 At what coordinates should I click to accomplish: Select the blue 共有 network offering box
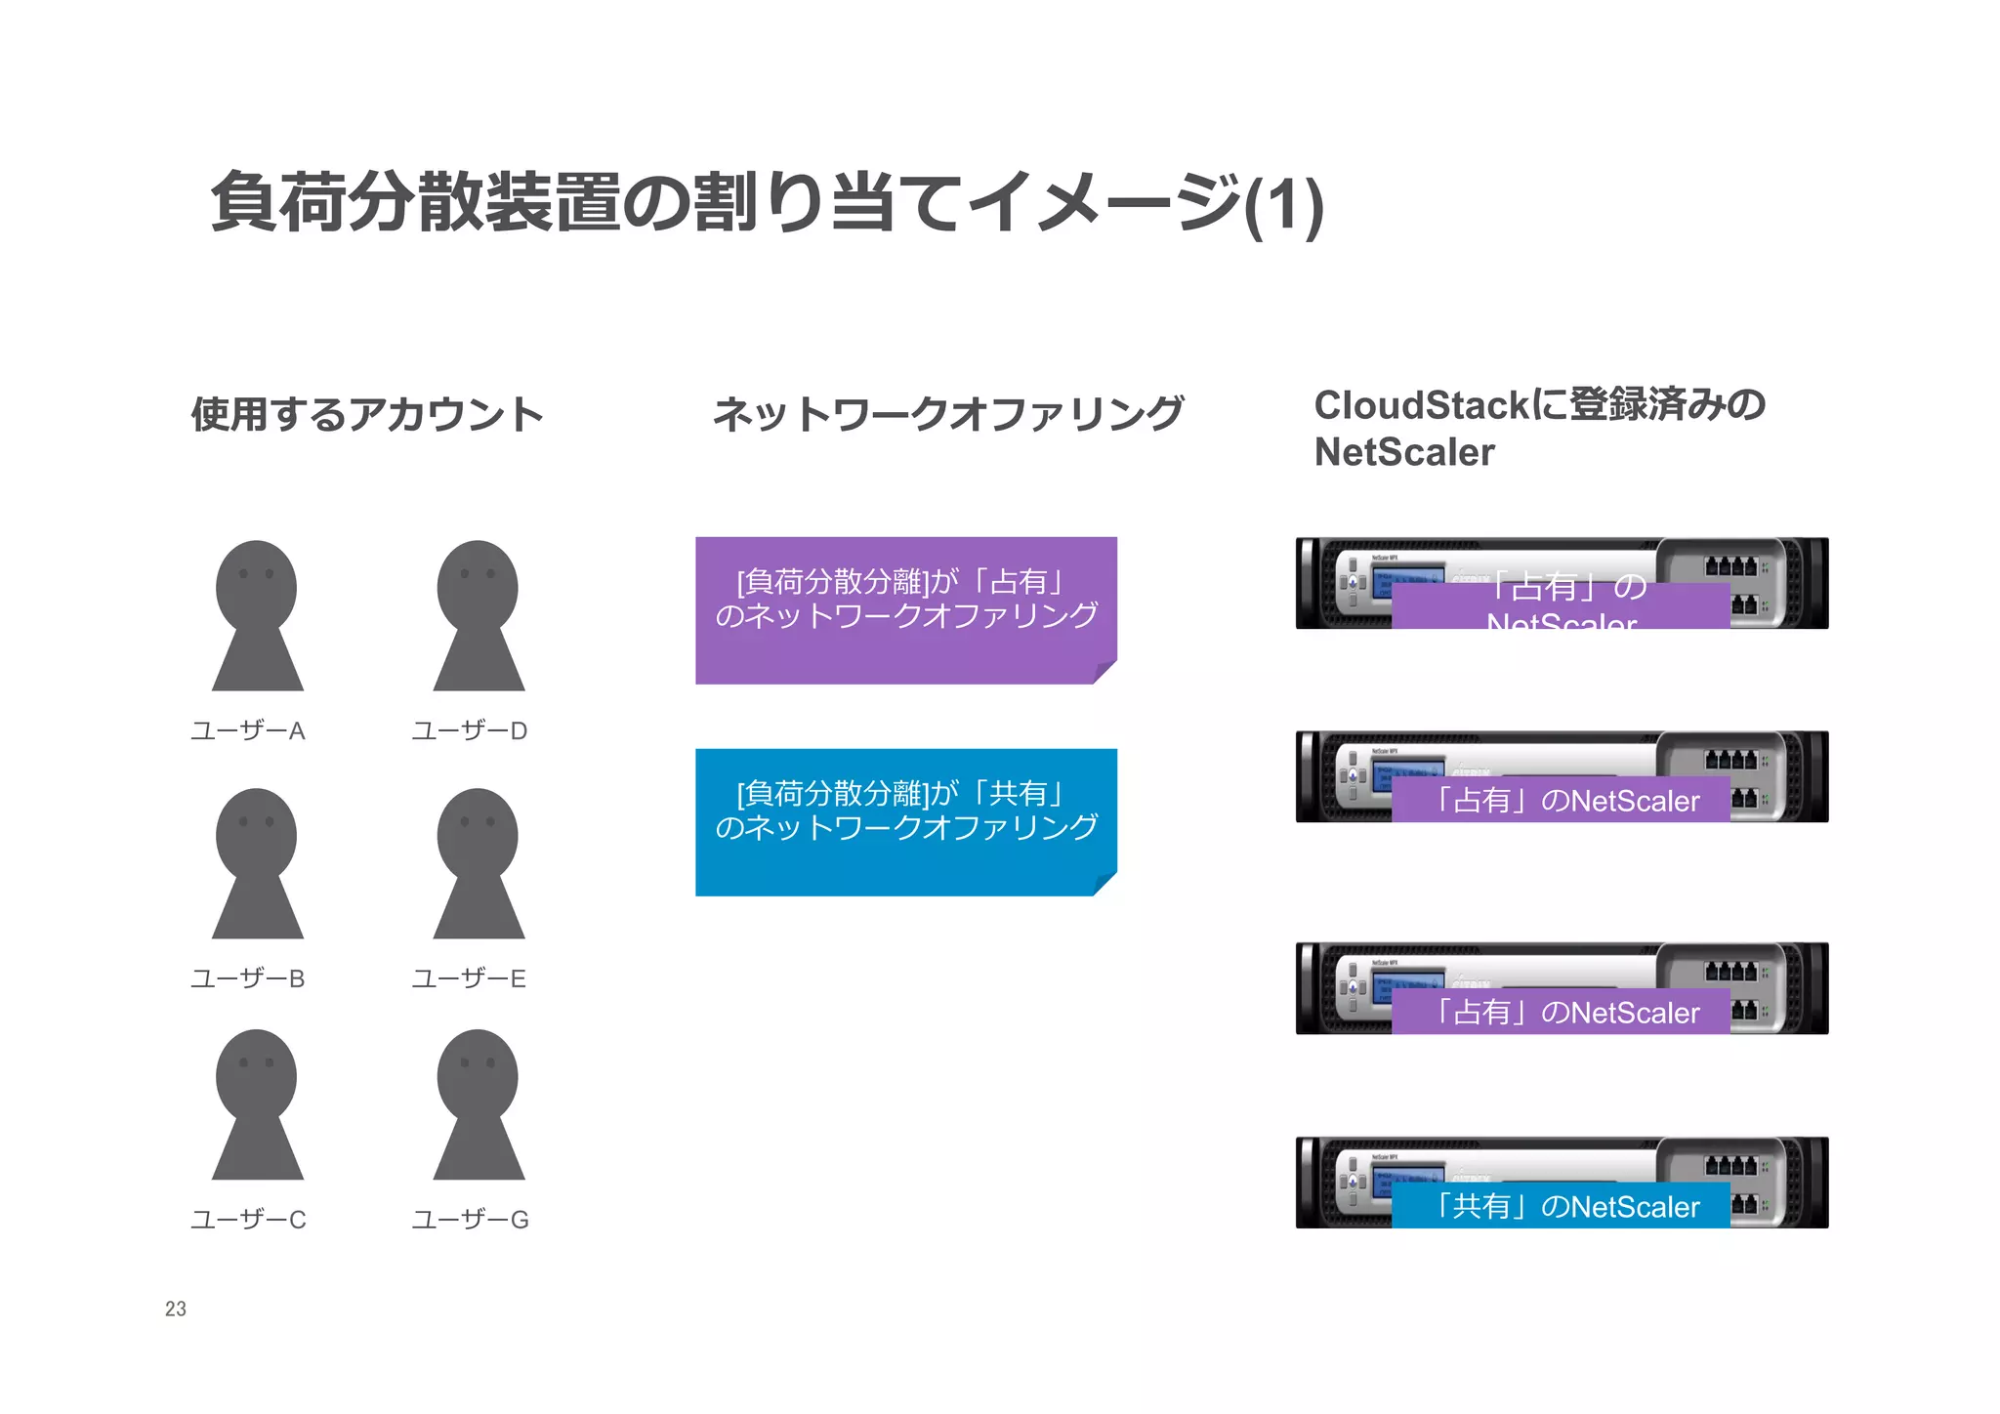(905, 821)
